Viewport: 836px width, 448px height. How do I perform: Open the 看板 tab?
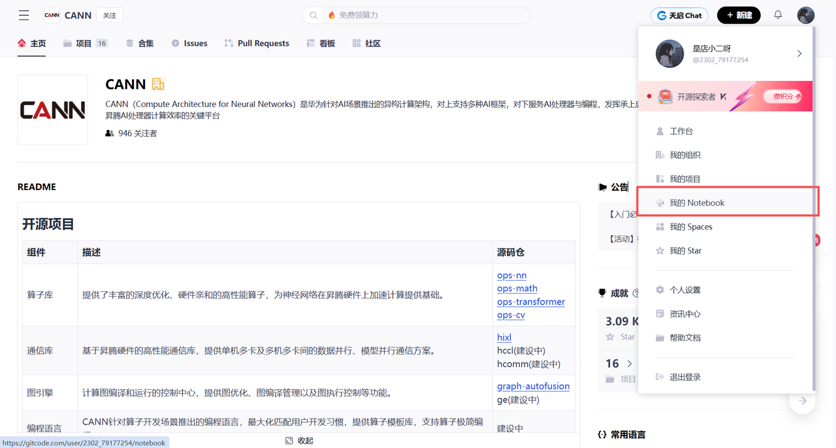tap(321, 43)
